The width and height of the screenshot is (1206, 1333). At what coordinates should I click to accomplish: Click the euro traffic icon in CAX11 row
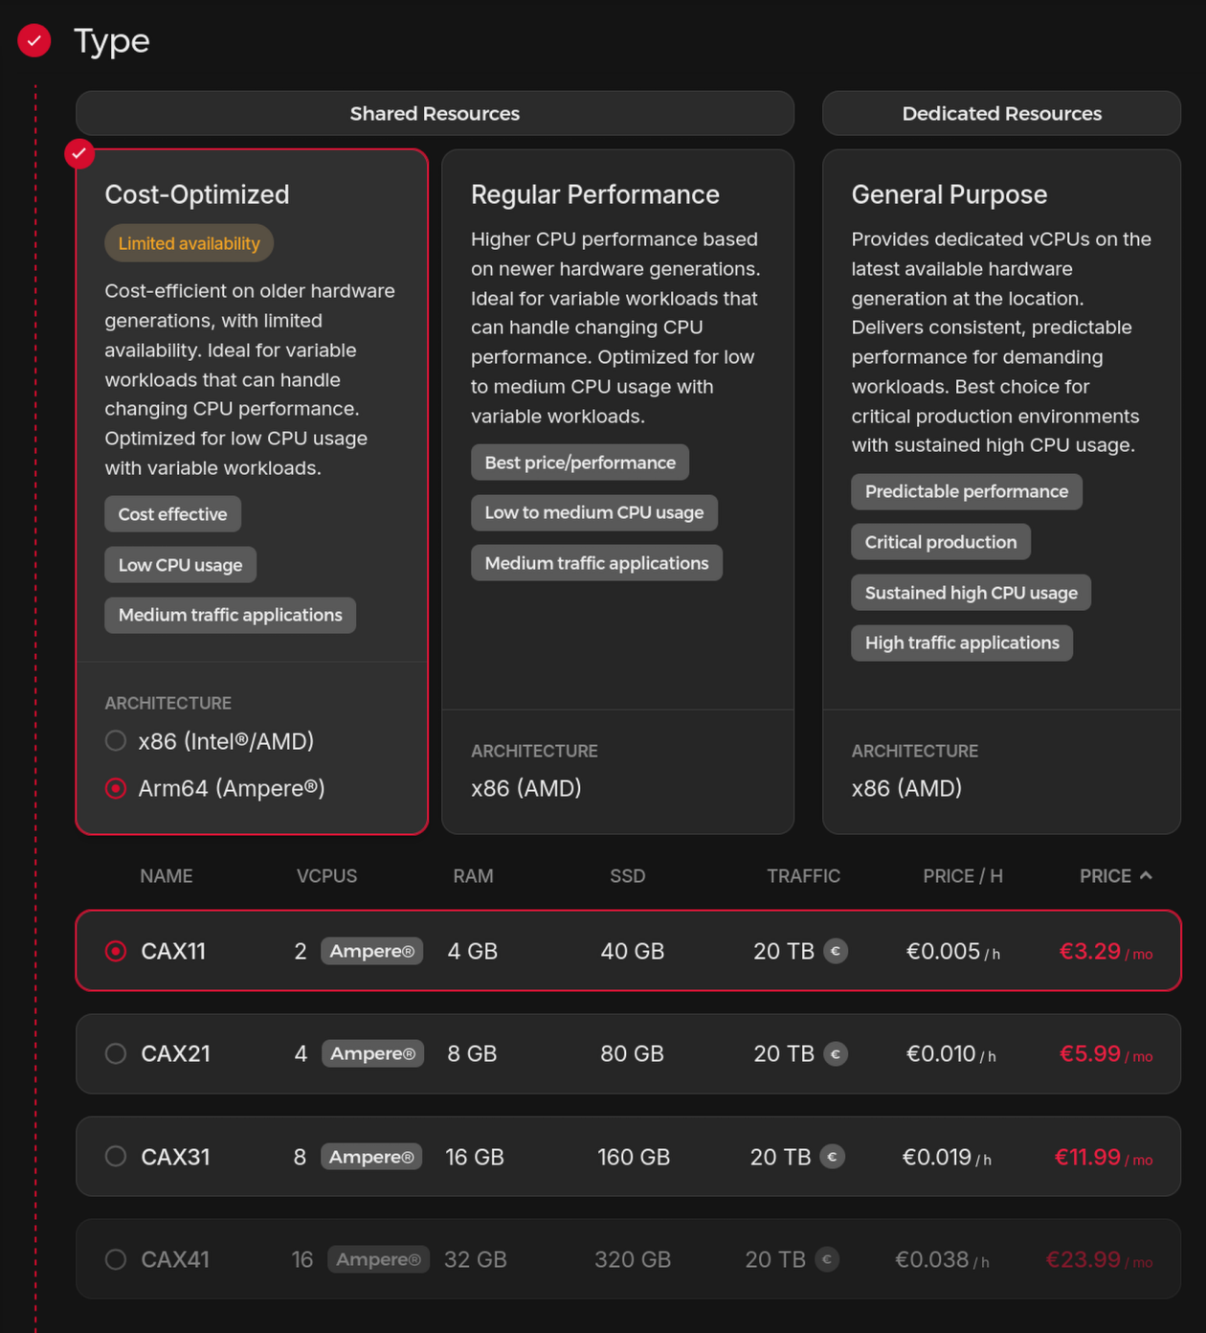pyautogui.click(x=836, y=951)
